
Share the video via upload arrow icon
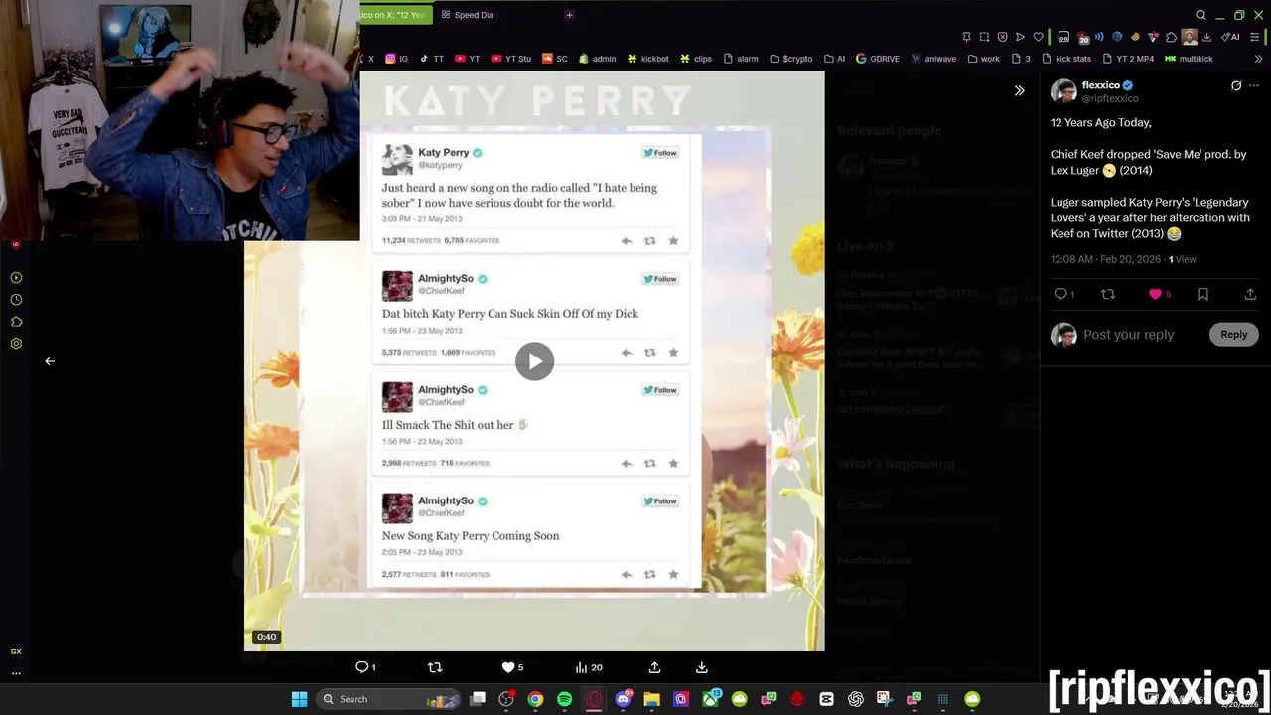[x=654, y=667]
